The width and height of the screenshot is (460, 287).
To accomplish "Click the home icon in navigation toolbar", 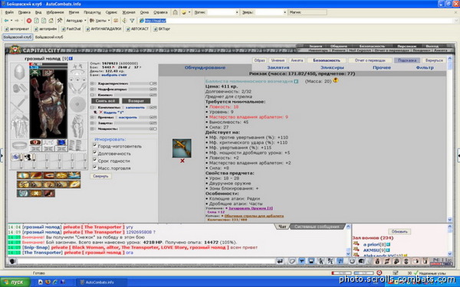I will (x=51, y=21).
